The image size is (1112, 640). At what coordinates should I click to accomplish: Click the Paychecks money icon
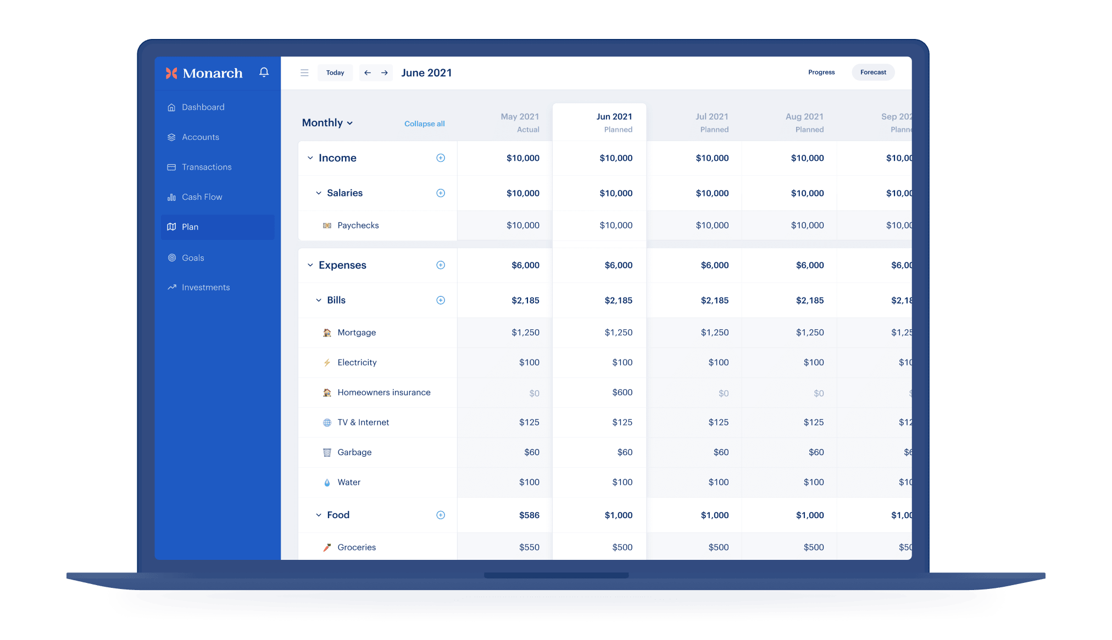point(327,226)
